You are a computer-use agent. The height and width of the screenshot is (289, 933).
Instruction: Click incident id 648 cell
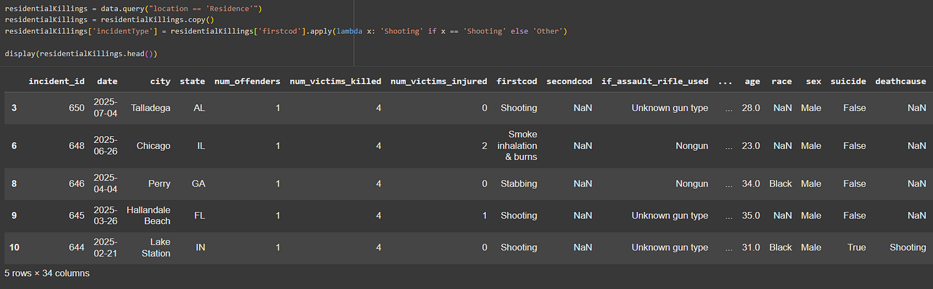pos(76,145)
